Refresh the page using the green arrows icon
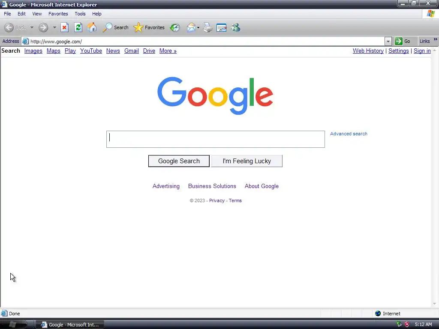Screen dimensions: 439x329 78,27
